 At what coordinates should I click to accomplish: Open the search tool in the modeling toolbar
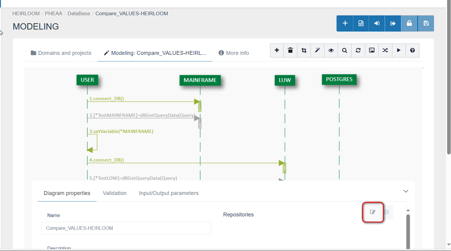pyautogui.click(x=344, y=50)
